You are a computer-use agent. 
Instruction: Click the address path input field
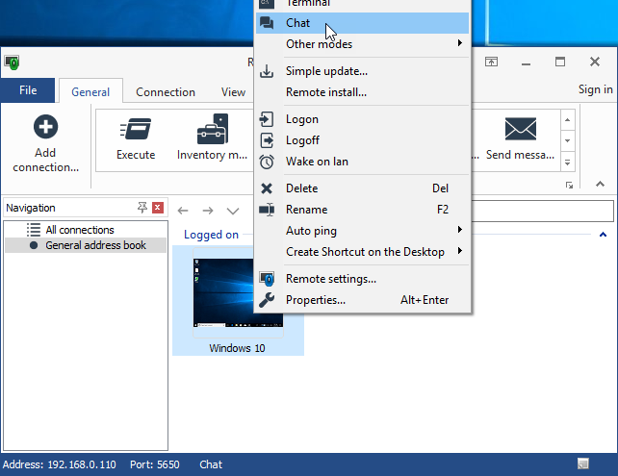click(x=542, y=211)
